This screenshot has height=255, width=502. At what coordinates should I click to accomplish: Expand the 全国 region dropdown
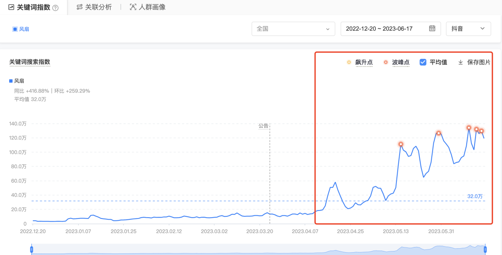pyautogui.click(x=293, y=29)
